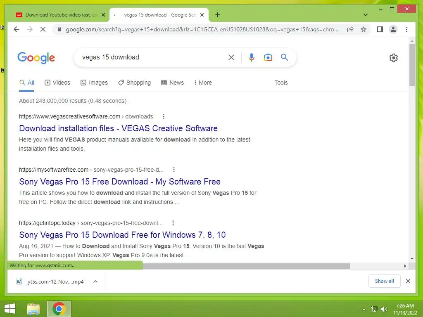
Task: Switch to Videos results
Action: point(57,83)
